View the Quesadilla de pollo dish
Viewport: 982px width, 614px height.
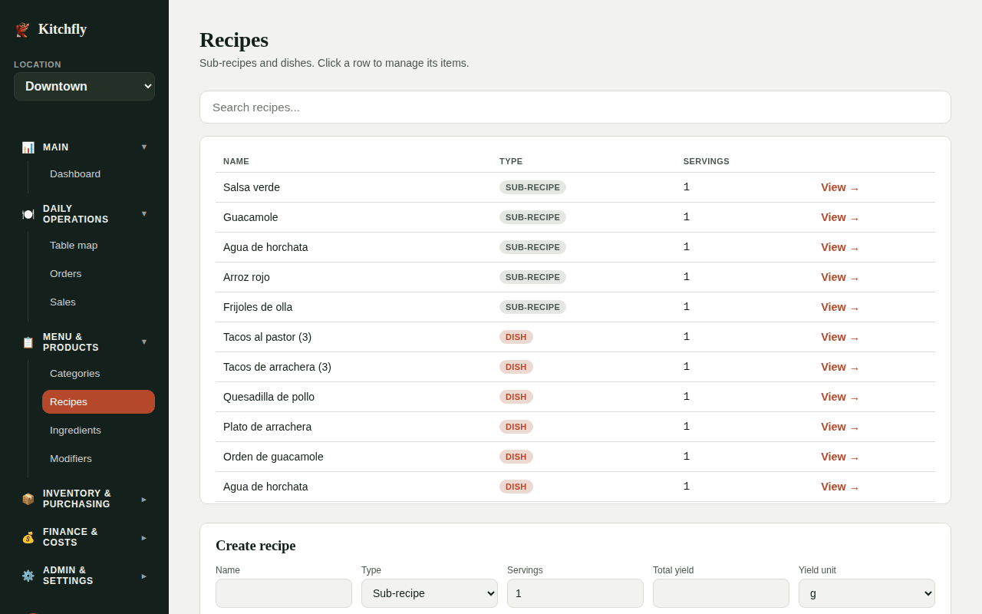click(x=840, y=397)
